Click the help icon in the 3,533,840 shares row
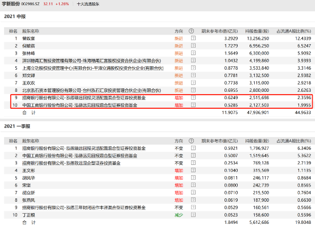Viewport: 315px width, 225px height. (193, 68)
